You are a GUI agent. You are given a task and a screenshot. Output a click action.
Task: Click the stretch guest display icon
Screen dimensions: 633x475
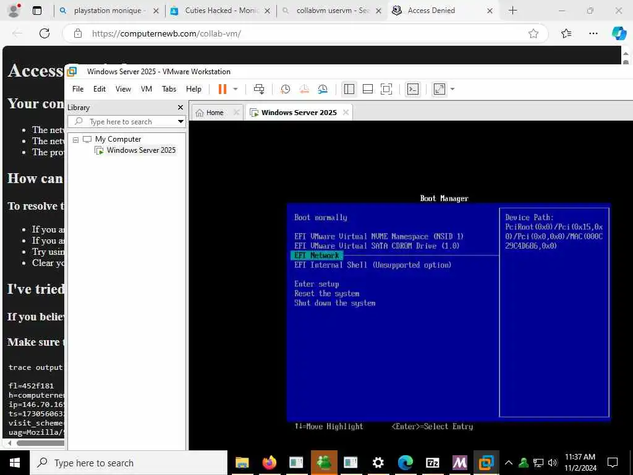coord(439,89)
